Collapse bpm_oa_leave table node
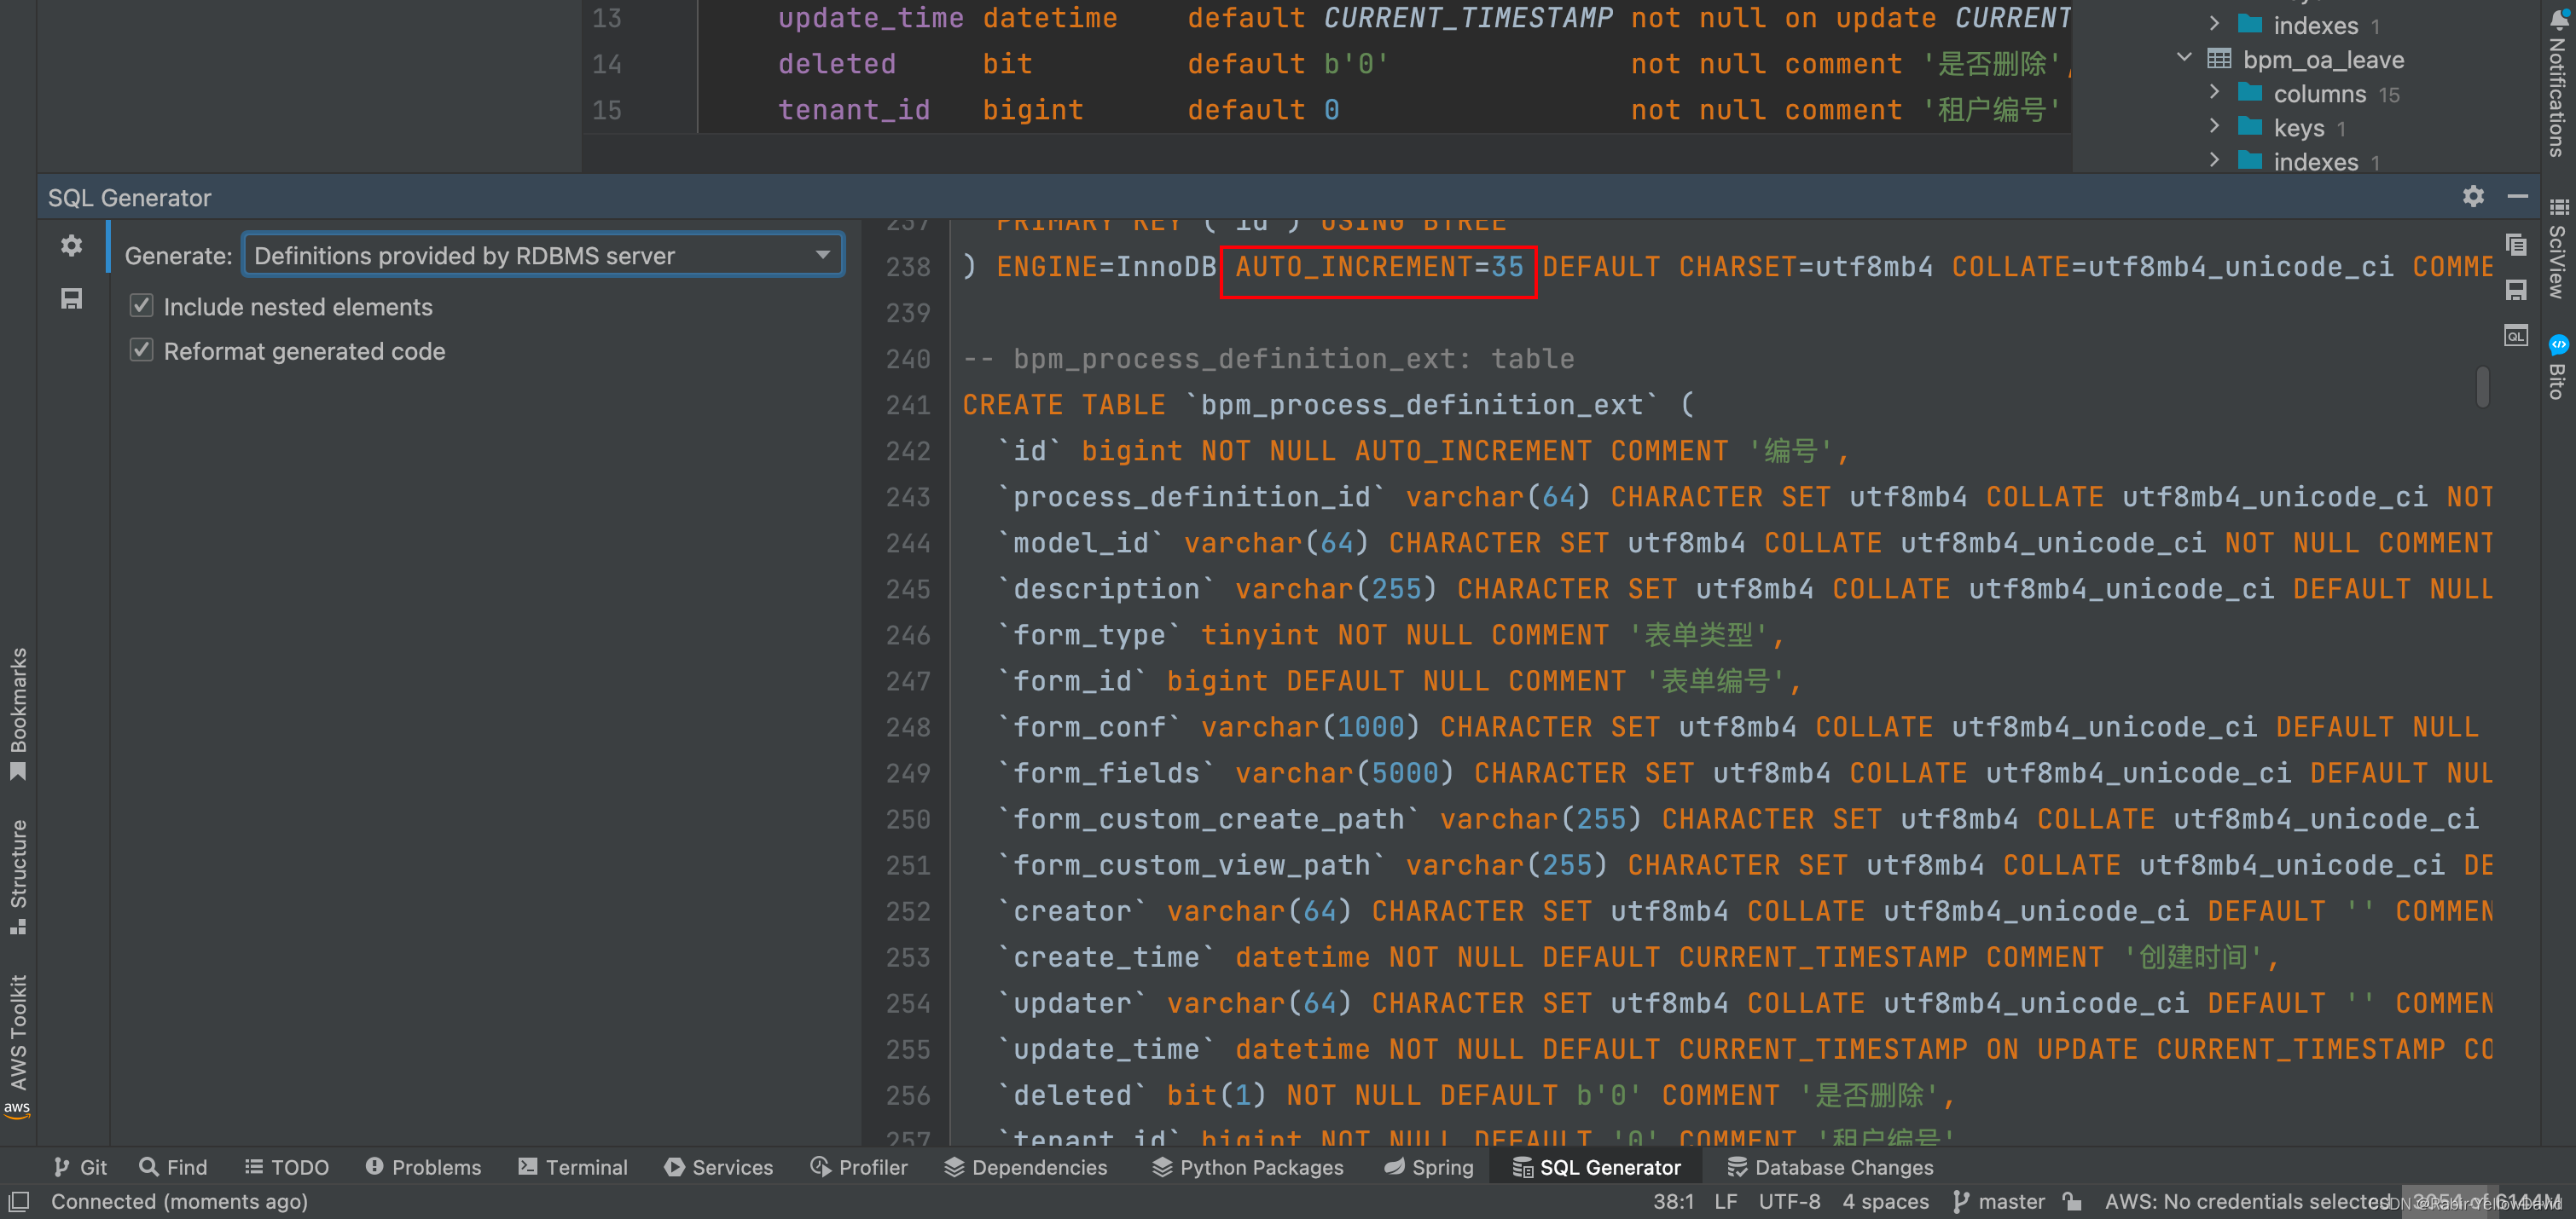The width and height of the screenshot is (2576, 1219). click(x=2185, y=59)
